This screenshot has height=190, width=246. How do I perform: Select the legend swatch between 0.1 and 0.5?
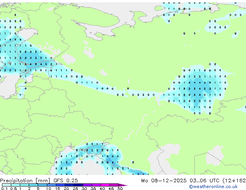(7, 185)
